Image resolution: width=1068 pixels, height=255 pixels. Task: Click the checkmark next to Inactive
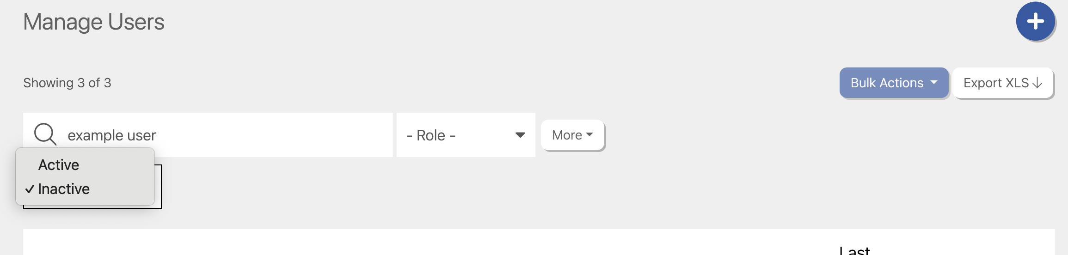pos(30,189)
